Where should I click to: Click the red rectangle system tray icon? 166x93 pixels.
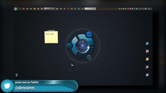coord(128,9)
